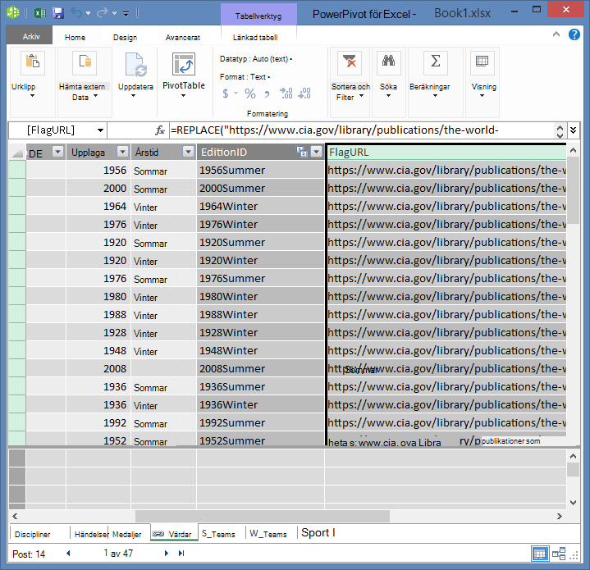590x570 pixels.
Task: Open the Händelser sheet tab
Action: click(91, 534)
